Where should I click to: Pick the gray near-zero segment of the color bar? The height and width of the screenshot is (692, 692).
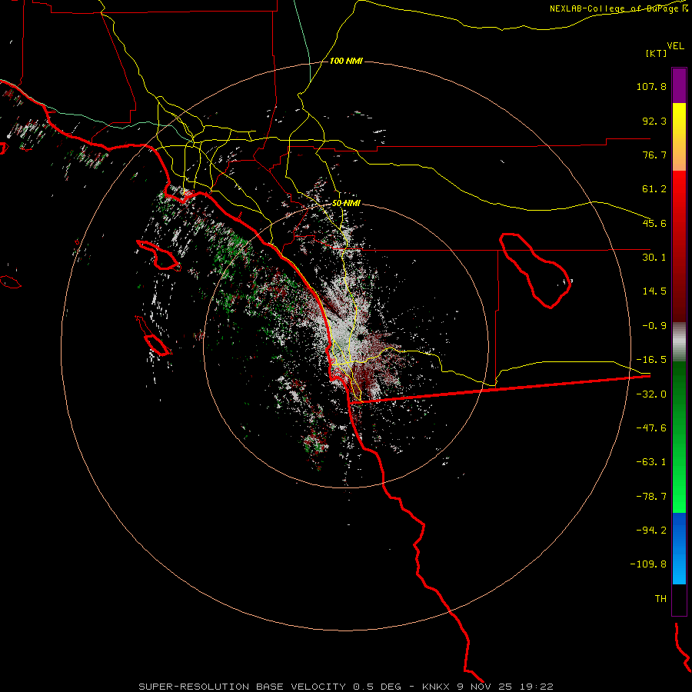[x=679, y=342]
